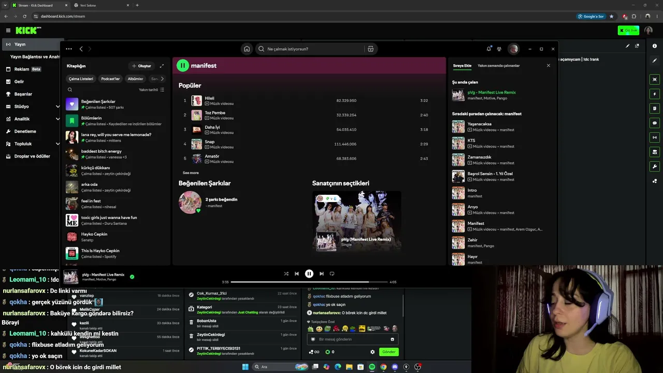
Task: Open the Spotify profile avatar
Action: [513, 49]
